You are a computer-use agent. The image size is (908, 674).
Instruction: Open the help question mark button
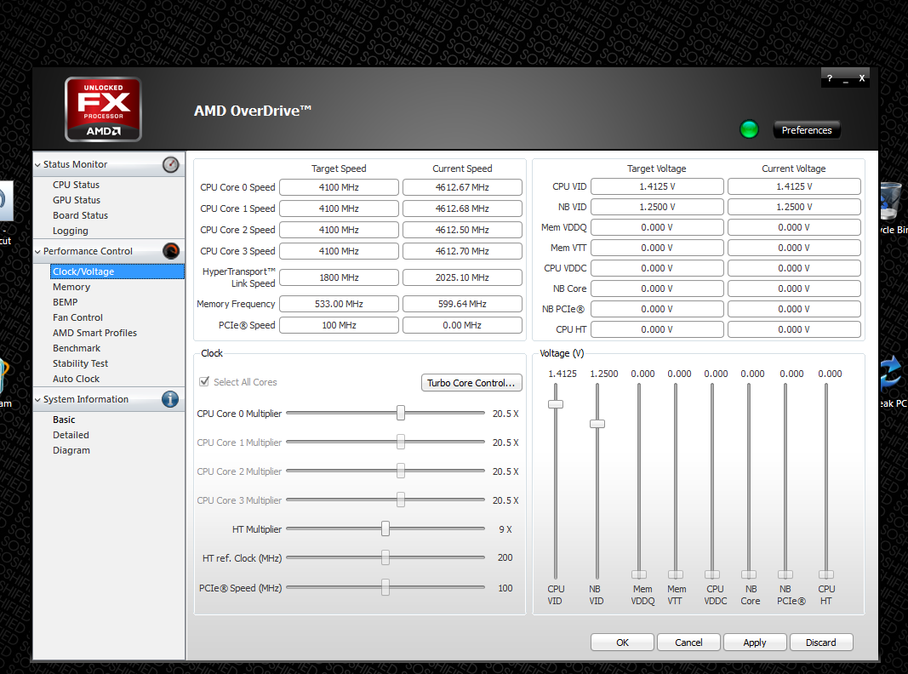point(830,78)
